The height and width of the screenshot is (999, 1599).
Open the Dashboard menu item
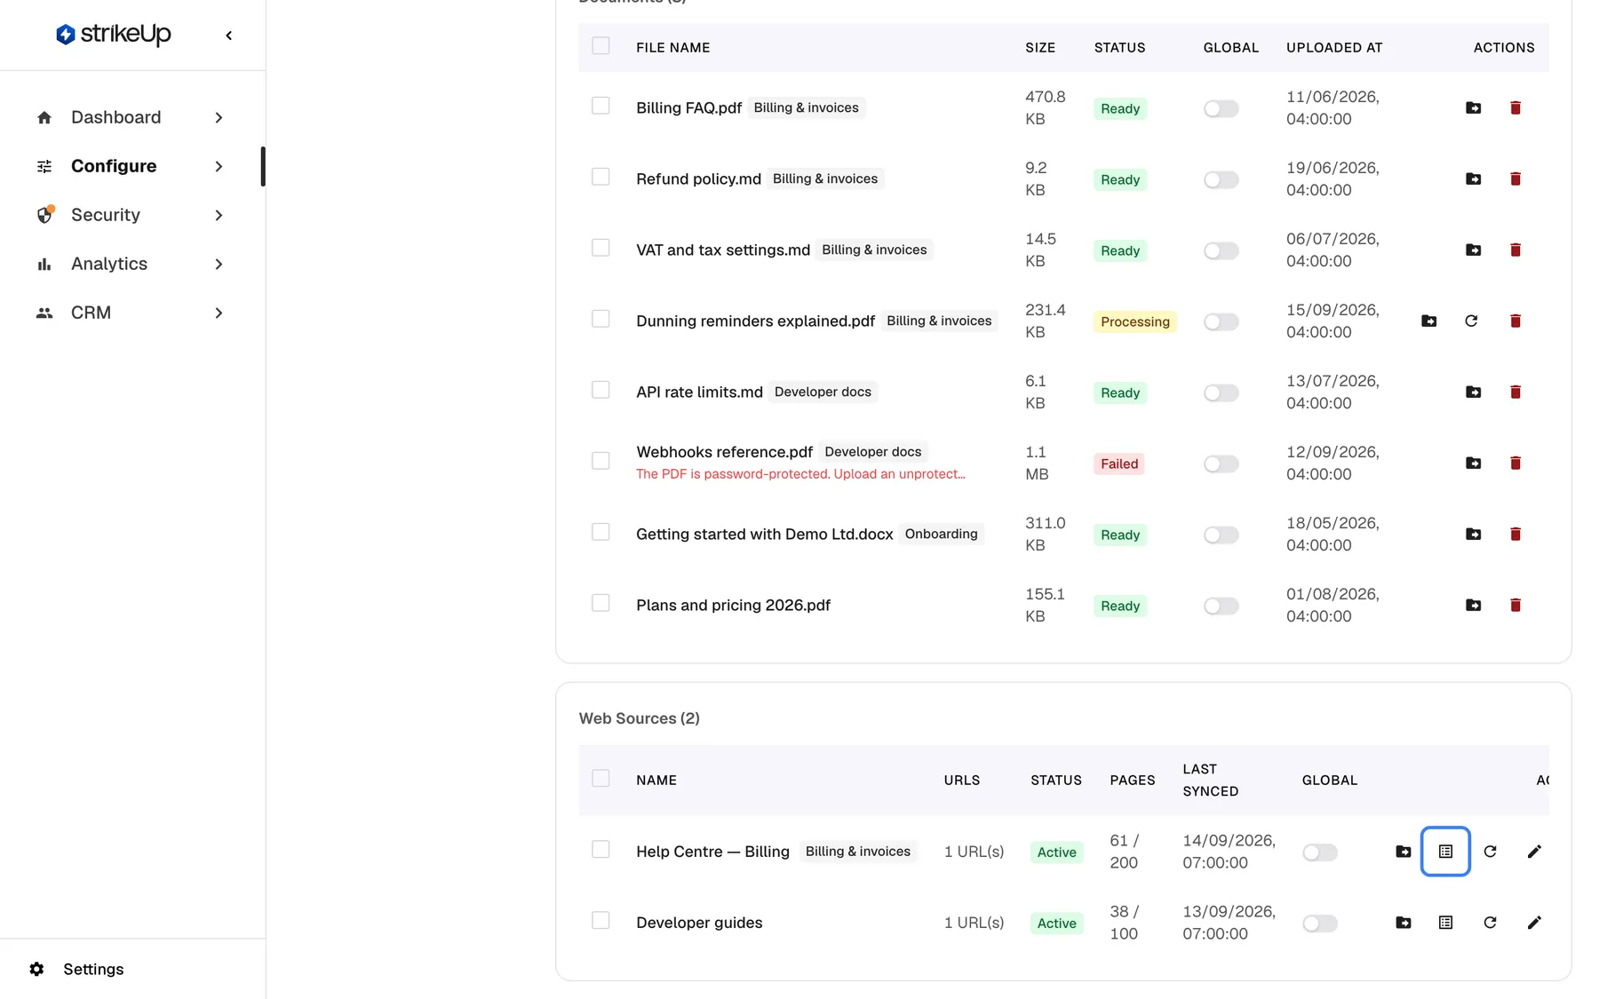(116, 117)
